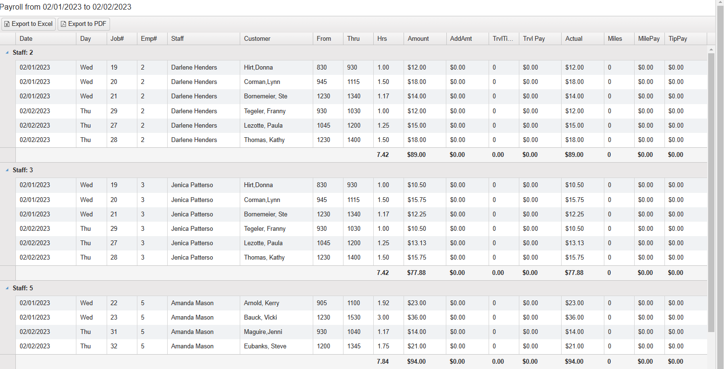Select Jenica Patterso row for Hirt,Donna
Screen dimensions: 724x369
[361, 185]
